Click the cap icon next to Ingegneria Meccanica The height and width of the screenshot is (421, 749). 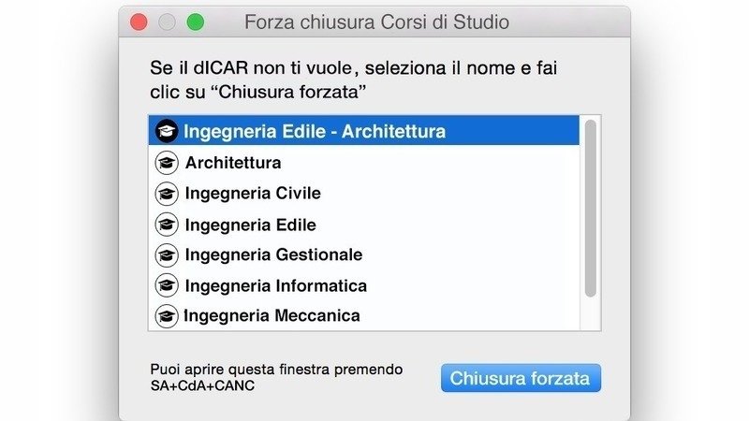coord(167,316)
